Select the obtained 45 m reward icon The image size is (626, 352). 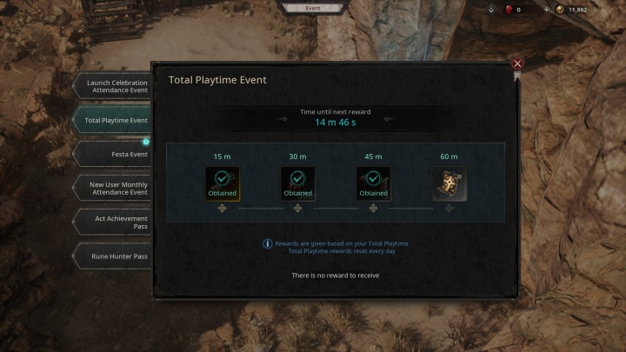(x=373, y=184)
